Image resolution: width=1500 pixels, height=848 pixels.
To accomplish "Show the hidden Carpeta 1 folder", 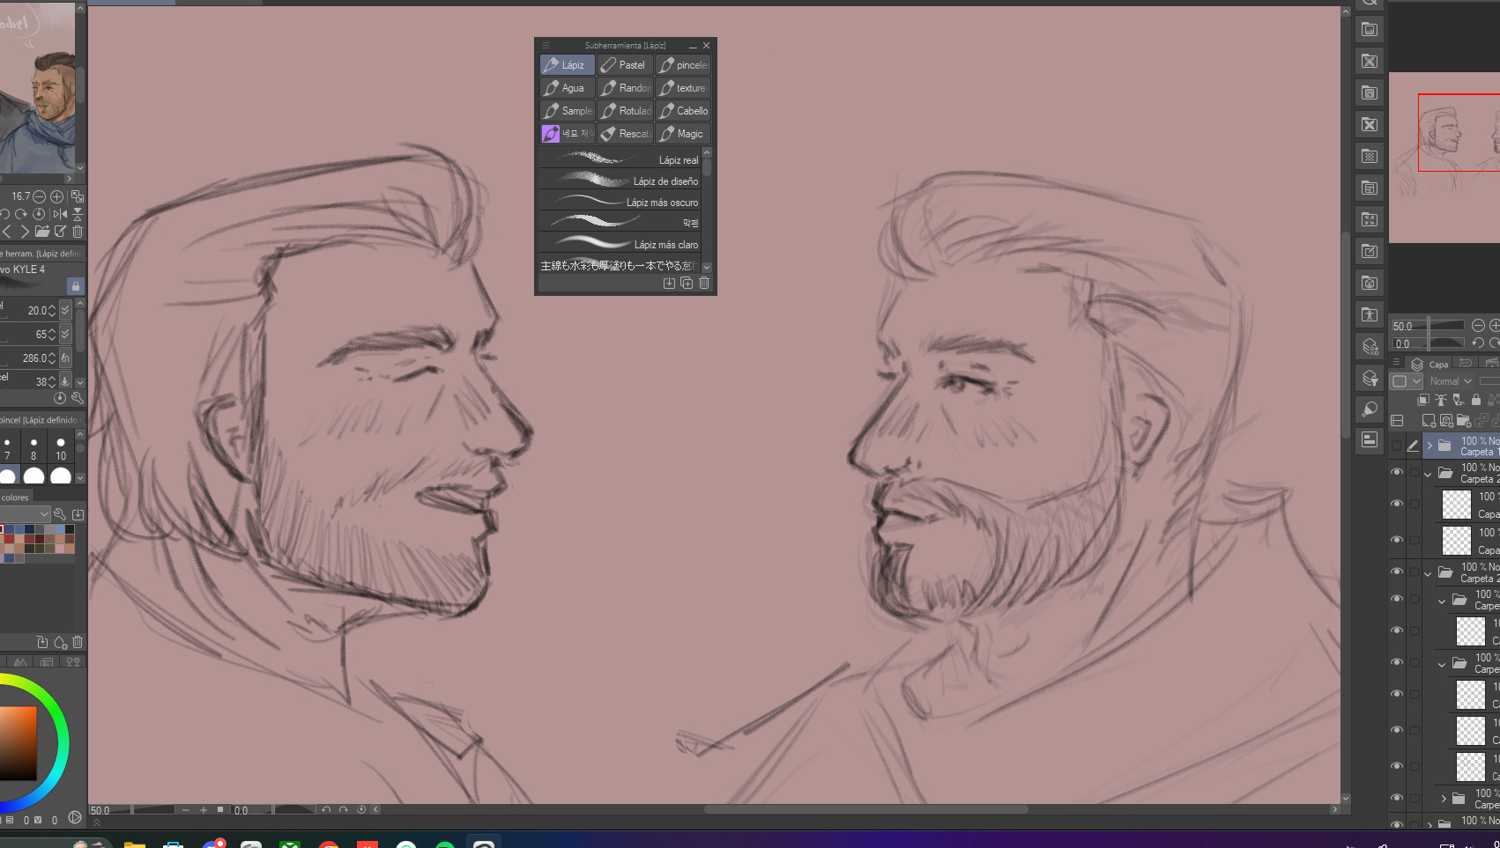I will pos(1397,446).
